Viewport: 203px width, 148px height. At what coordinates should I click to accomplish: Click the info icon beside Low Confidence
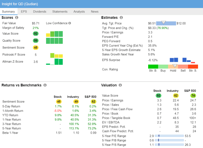70,23
